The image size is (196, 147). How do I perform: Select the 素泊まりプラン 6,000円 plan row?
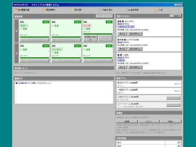click(x=149, y=84)
